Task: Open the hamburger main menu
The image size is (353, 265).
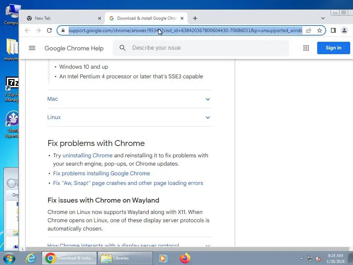Action: pyautogui.click(x=32, y=48)
